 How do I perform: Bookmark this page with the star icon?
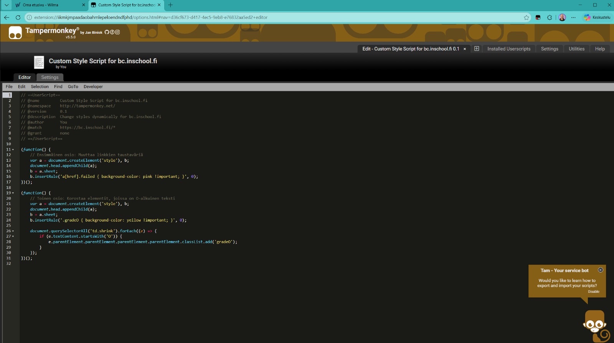(x=527, y=17)
